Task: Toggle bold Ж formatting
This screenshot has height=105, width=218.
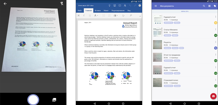Action: (78, 16)
